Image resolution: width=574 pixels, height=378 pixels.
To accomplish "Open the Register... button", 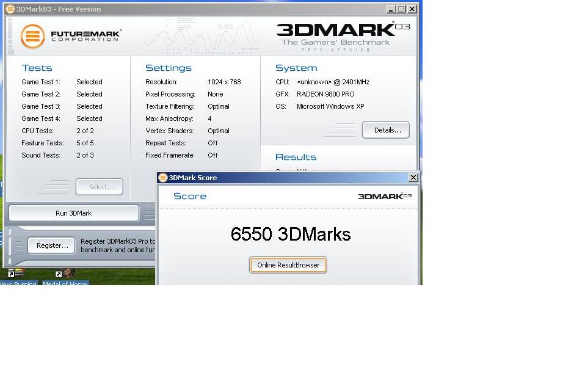I will pyautogui.click(x=51, y=245).
